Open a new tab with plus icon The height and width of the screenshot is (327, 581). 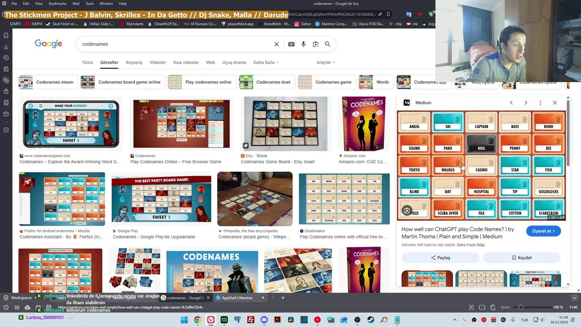click(283, 298)
